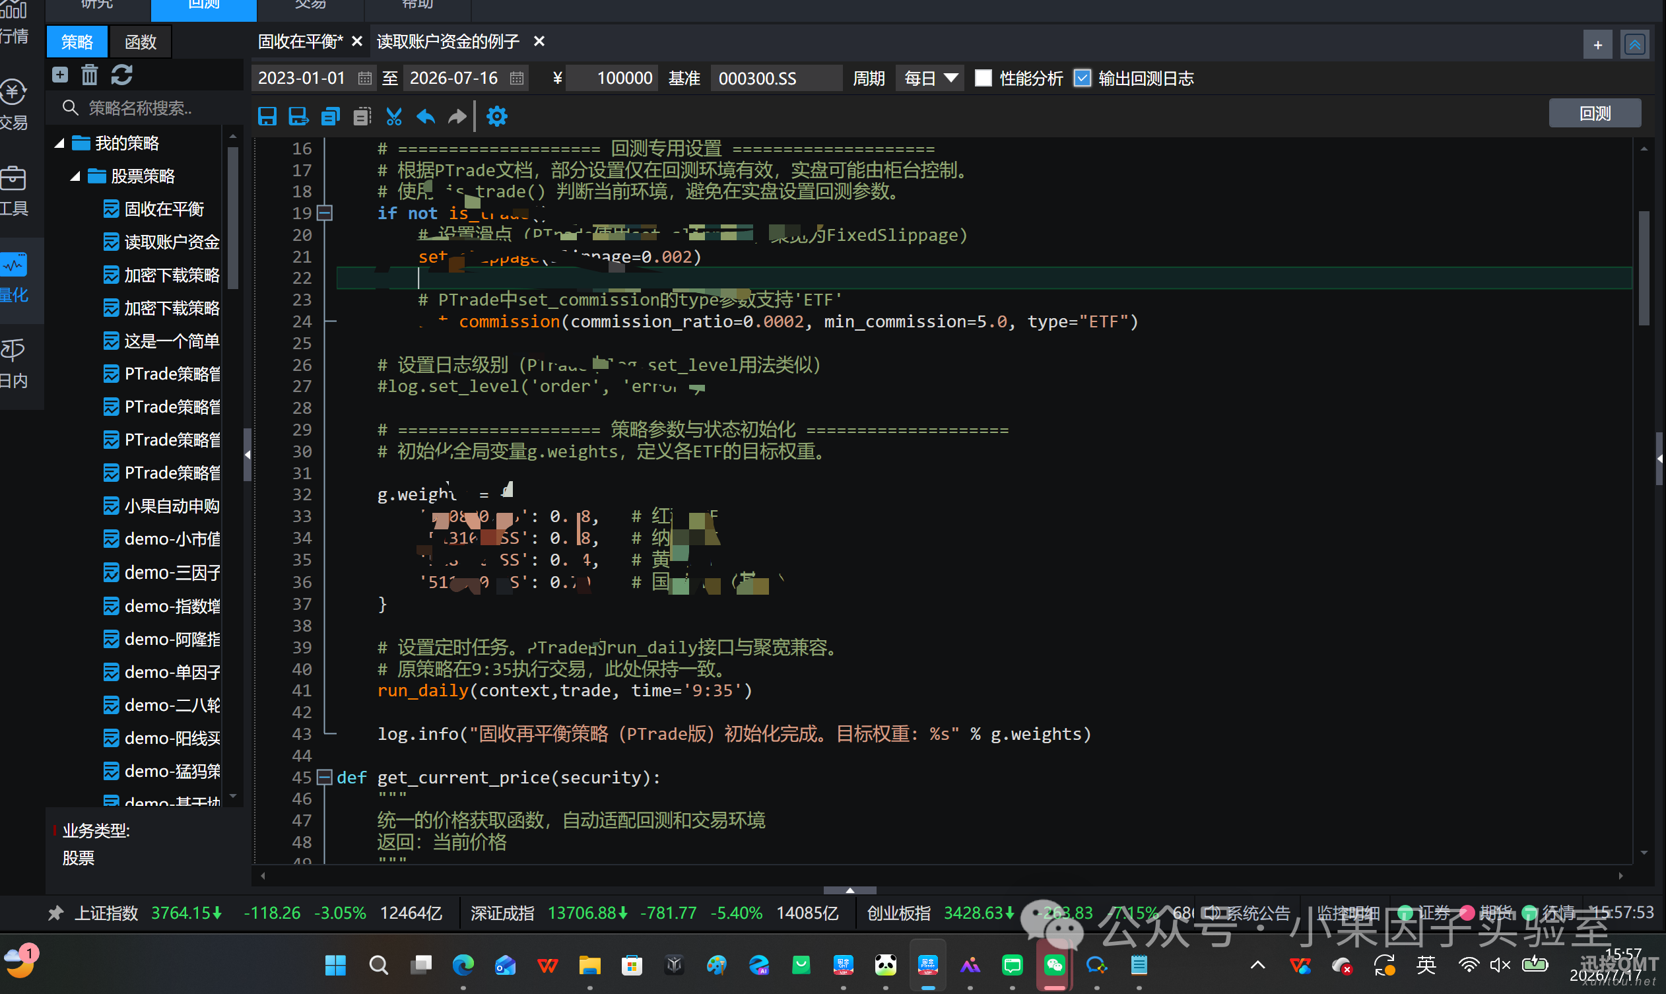Click the 英 input method indicator
The height and width of the screenshot is (994, 1666).
(x=1426, y=965)
